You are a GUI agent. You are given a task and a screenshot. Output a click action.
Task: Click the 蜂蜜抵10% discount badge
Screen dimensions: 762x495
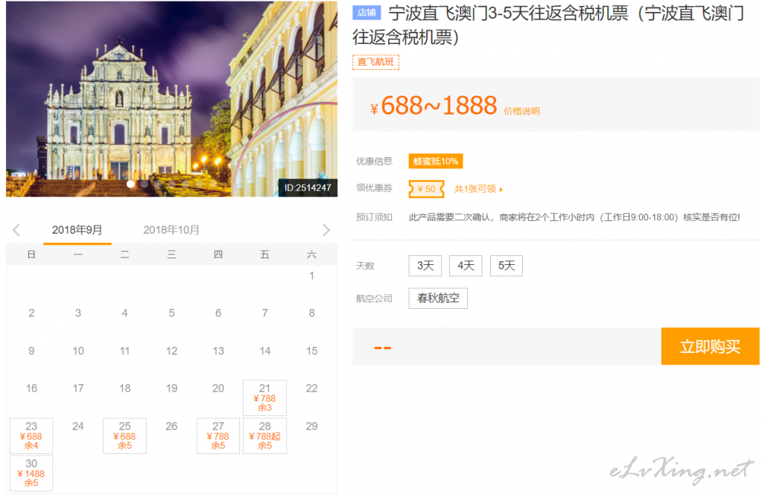click(x=436, y=162)
